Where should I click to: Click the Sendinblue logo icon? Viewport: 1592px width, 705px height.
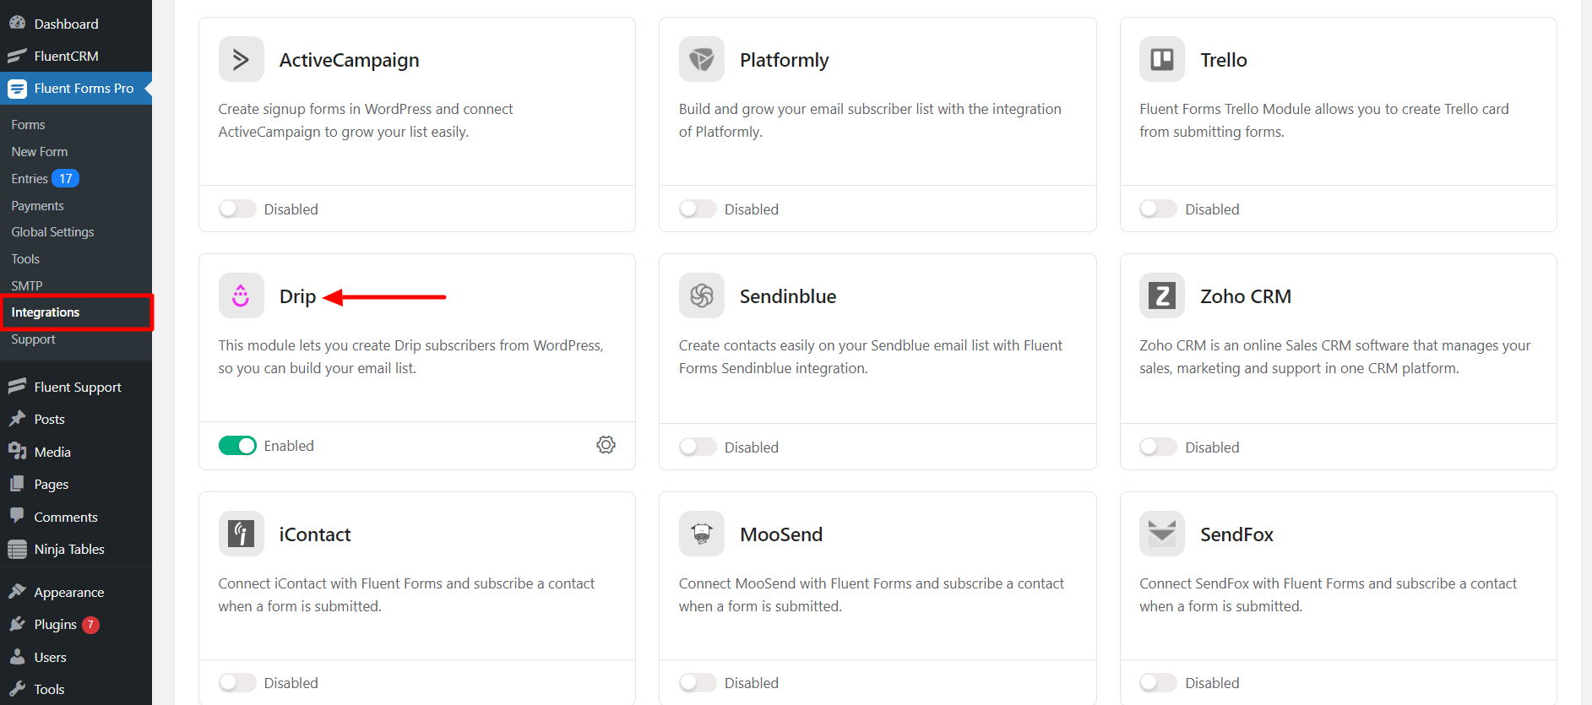(x=701, y=296)
